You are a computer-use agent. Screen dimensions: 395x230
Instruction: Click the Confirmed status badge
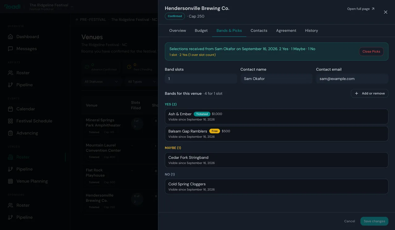click(175, 16)
